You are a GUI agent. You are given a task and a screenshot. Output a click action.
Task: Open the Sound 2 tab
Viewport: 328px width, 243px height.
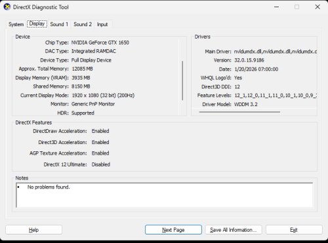click(x=83, y=24)
